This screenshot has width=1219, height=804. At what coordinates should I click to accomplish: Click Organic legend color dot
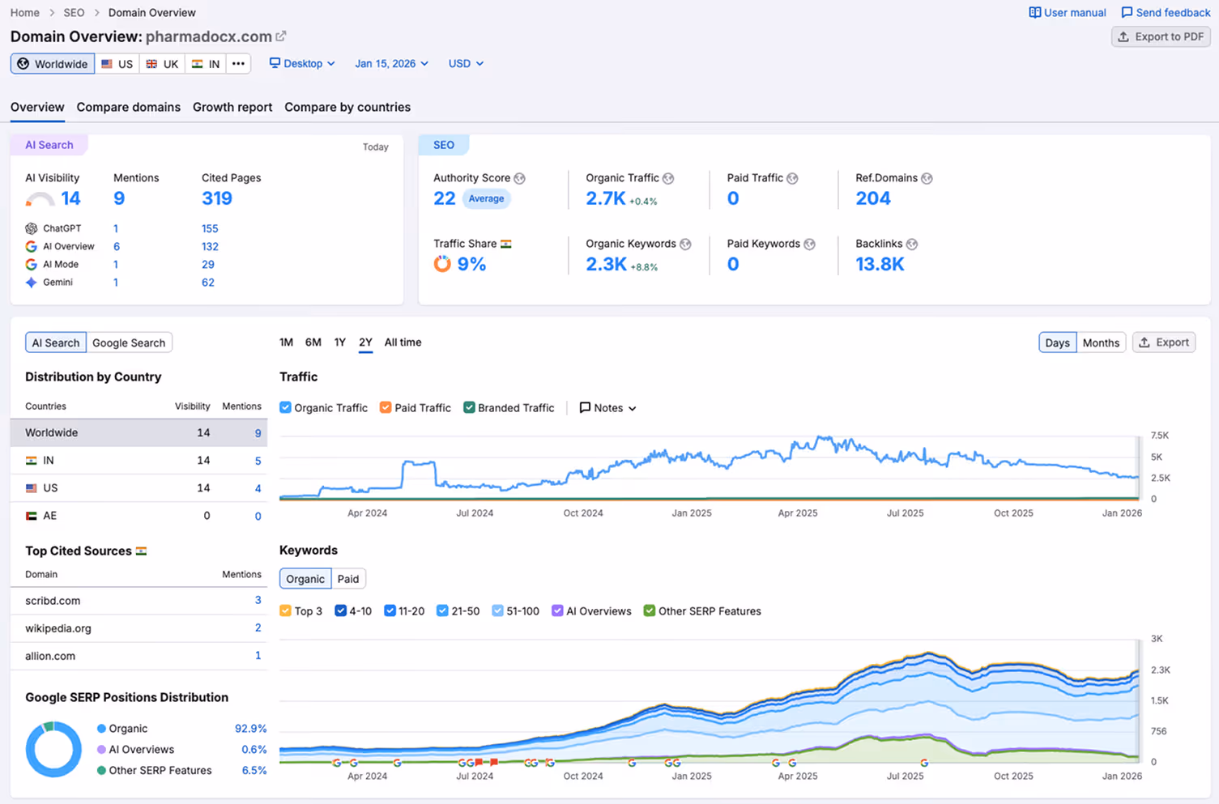pyautogui.click(x=101, y=729)
